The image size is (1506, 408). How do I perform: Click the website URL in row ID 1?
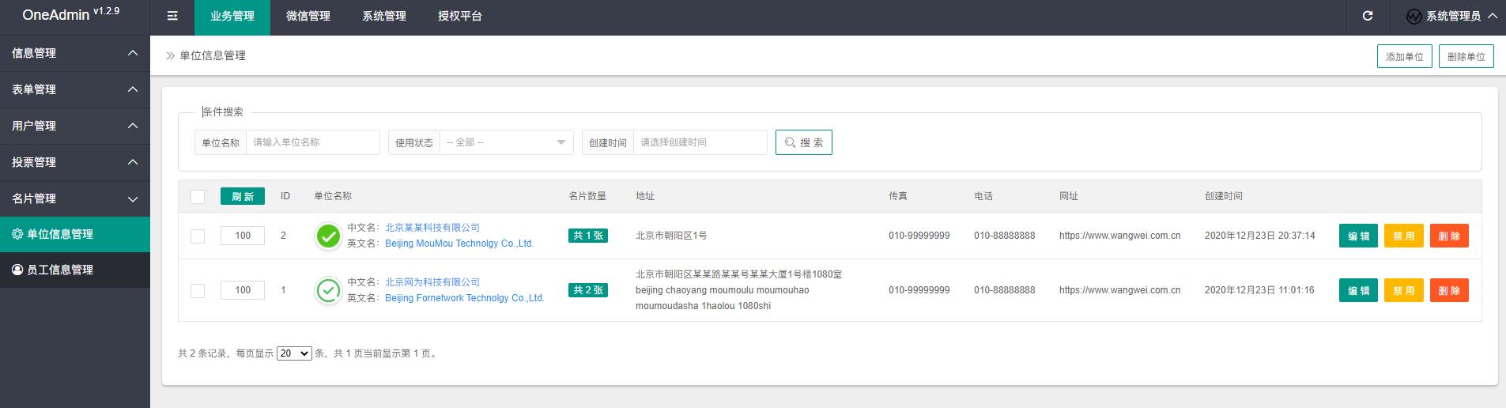click(x=1120, y=290)
